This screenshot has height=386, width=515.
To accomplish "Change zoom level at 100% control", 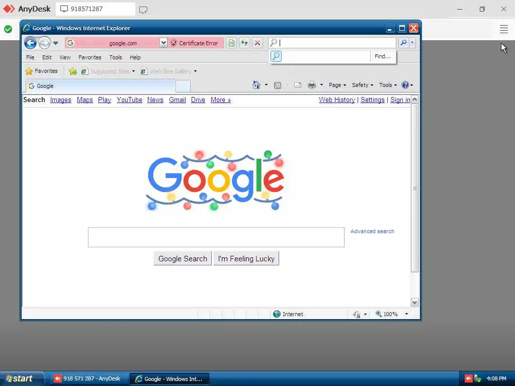I will (x=392, y=314).
